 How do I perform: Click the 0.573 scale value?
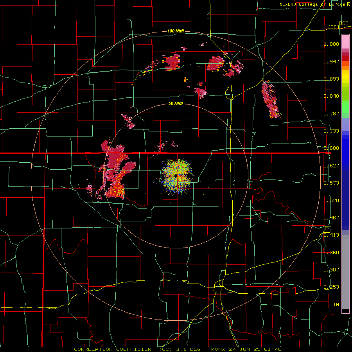(x=331, y=183)
